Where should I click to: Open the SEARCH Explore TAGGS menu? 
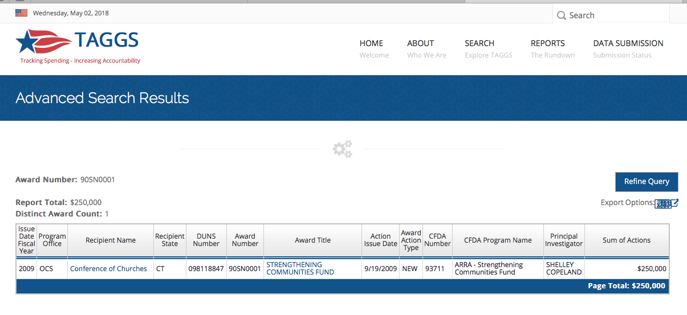tap(479, 43)
